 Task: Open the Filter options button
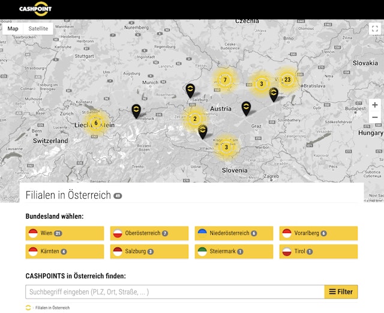(x=341, y=292)
